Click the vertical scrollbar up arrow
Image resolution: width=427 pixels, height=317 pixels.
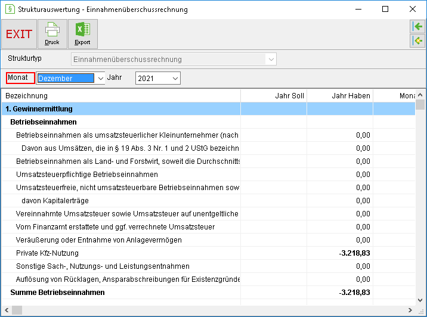(420, 95)
